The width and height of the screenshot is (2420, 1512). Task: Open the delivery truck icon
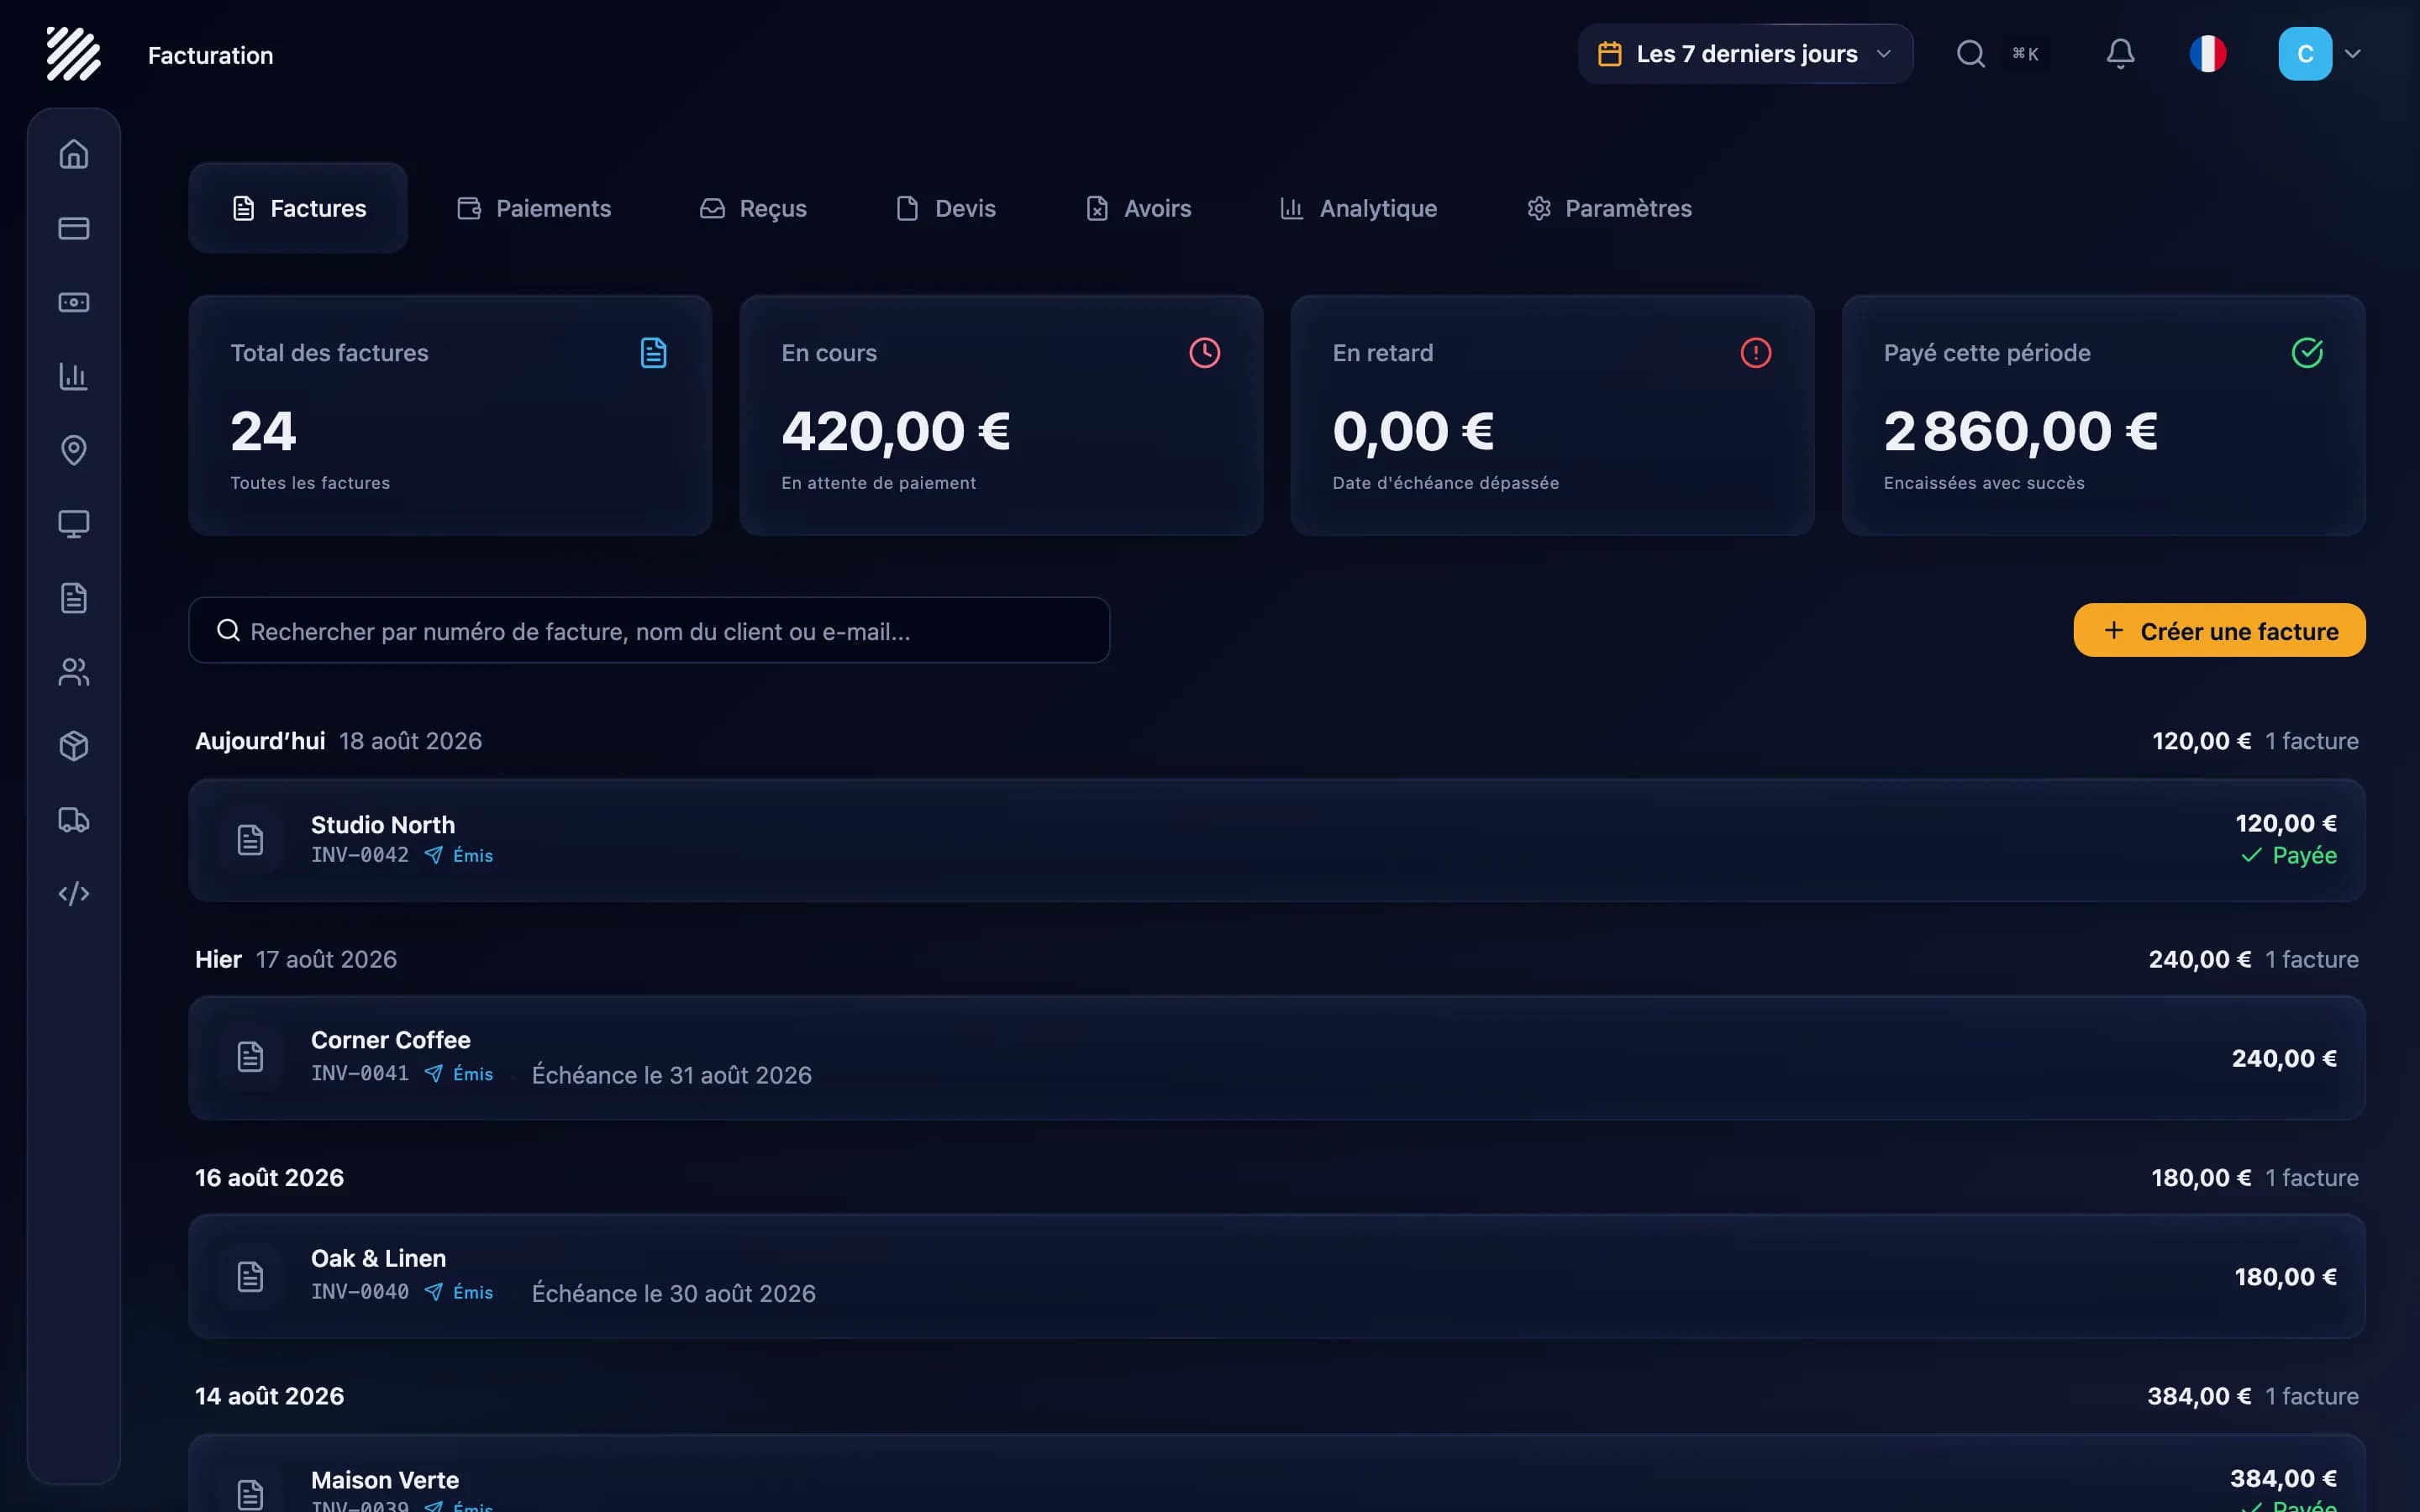click(74, 820)
